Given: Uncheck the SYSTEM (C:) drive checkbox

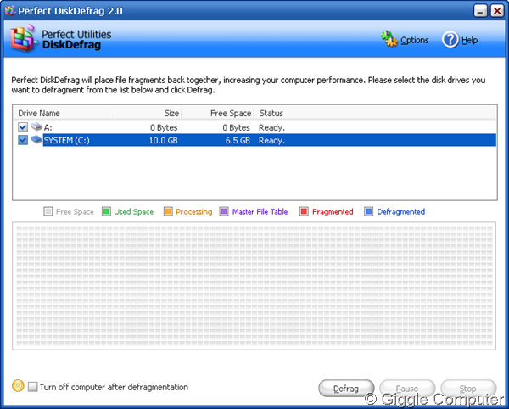Looking at the screenshot, I should click(23, 140).
